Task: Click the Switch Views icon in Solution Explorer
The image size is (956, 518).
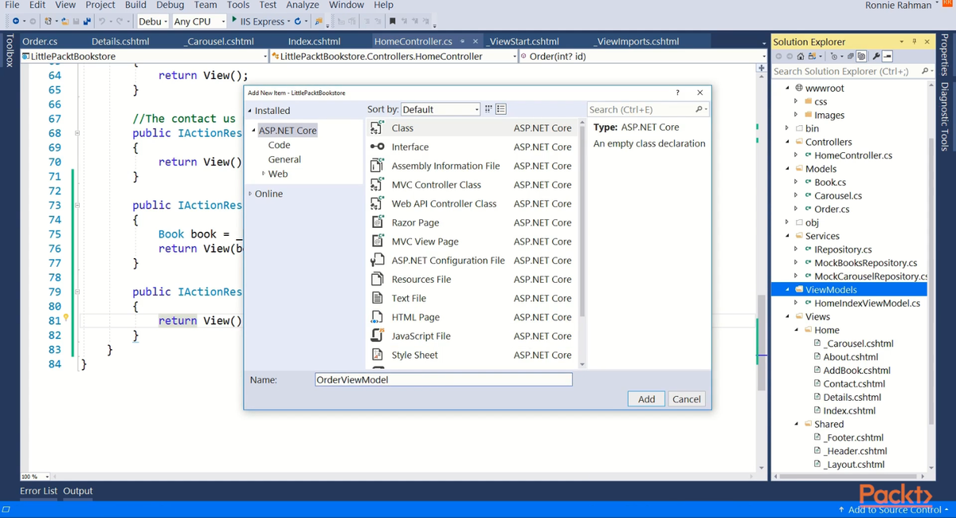Action: pos(812,57)
